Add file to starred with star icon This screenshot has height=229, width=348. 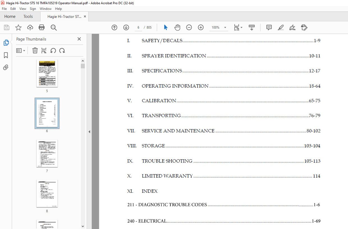18,27
